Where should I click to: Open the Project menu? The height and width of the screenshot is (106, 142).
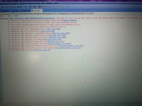(x=37, y=3)
